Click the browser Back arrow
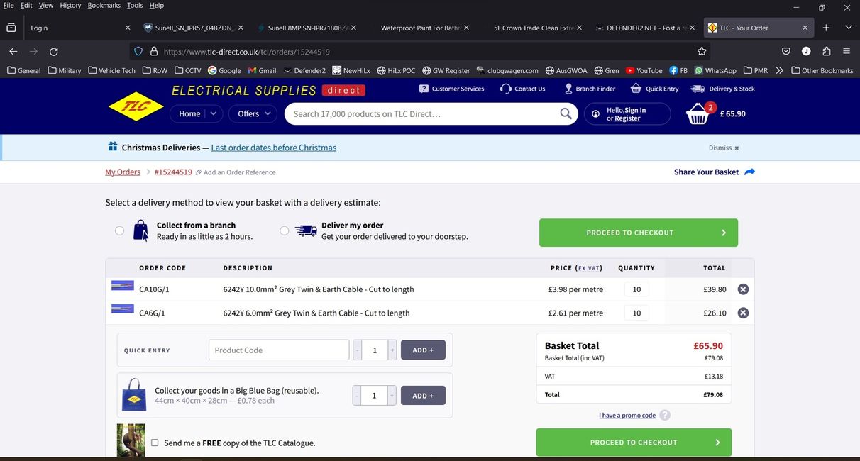The width and height of the screenshot is (860, 461). click(13, 51)
